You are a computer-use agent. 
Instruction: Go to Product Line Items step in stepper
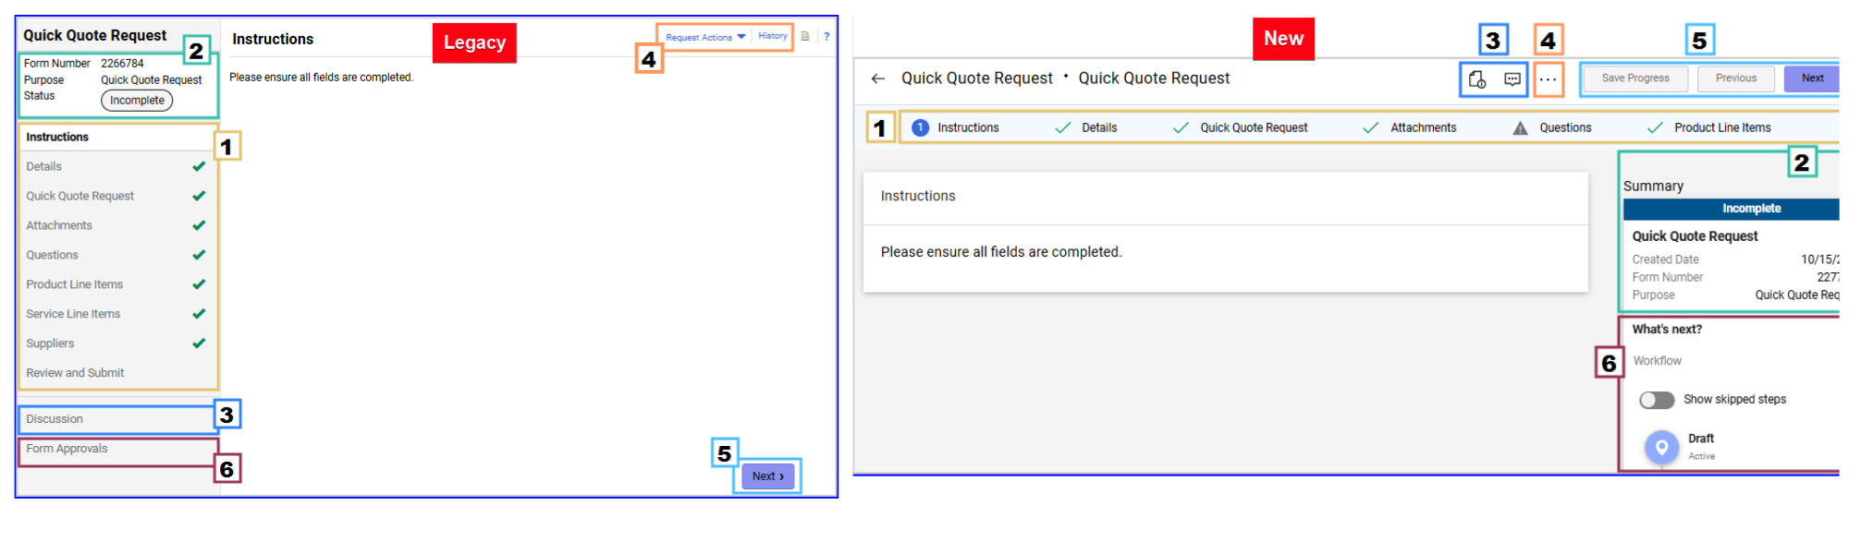(1709, 128)
